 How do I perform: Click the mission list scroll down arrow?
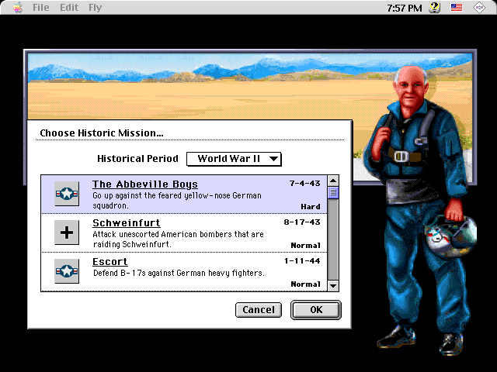coord(333,286)
